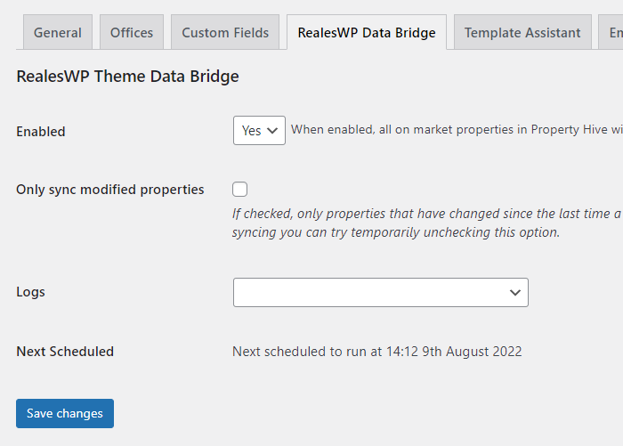This screenshot has width=623, height=446.
Task: Switch to the Offices tab
Action: 132,32
